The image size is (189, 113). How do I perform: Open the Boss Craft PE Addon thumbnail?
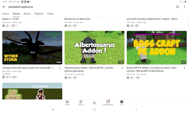pyautogui.click(x=156, y=48)
